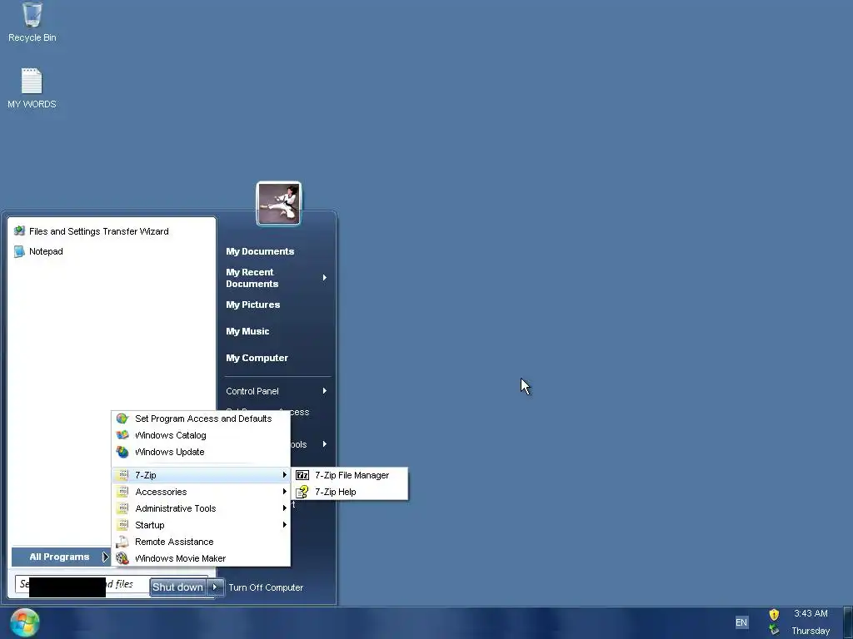Click the Files and Settings Transfer Wizard icon
853x639 pixels.
pos(20,231)
